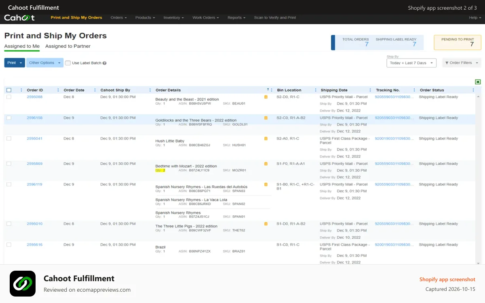Open order ID 2595616 link
Image resolution: width=485 pixels, height=303 pixels.
[35, 245]
